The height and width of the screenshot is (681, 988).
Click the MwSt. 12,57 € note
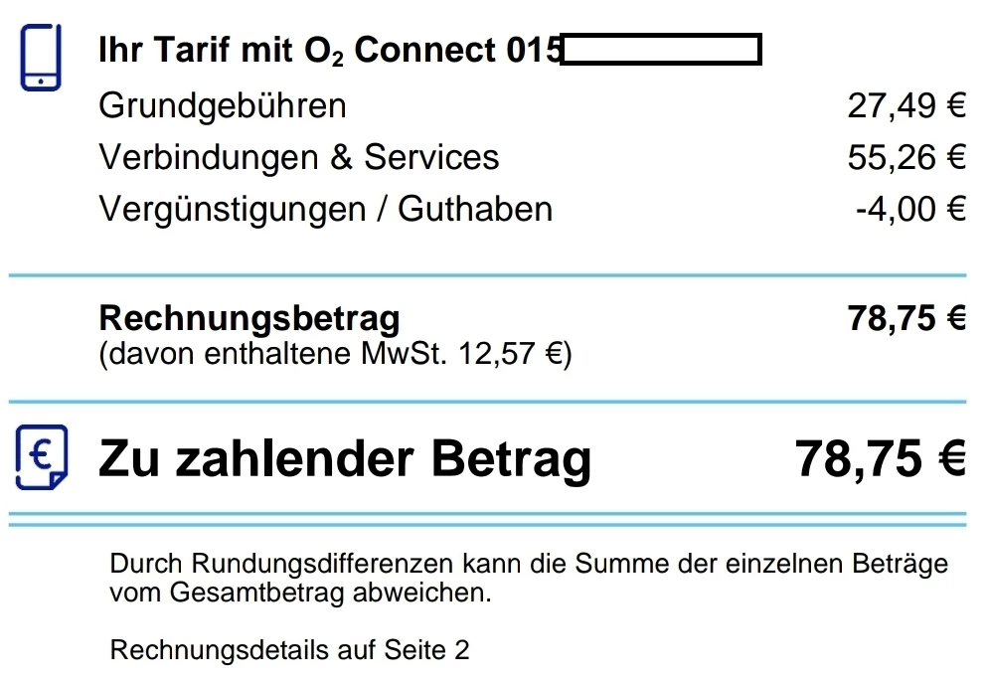(335, 353)
